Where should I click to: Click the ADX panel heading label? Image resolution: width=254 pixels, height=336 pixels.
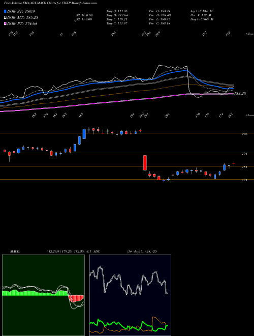97,251
